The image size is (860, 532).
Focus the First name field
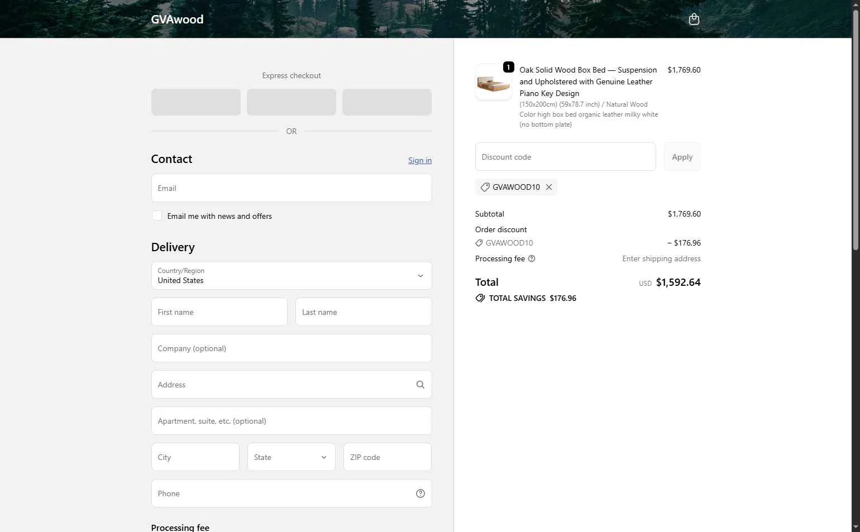tap(219, 312)
